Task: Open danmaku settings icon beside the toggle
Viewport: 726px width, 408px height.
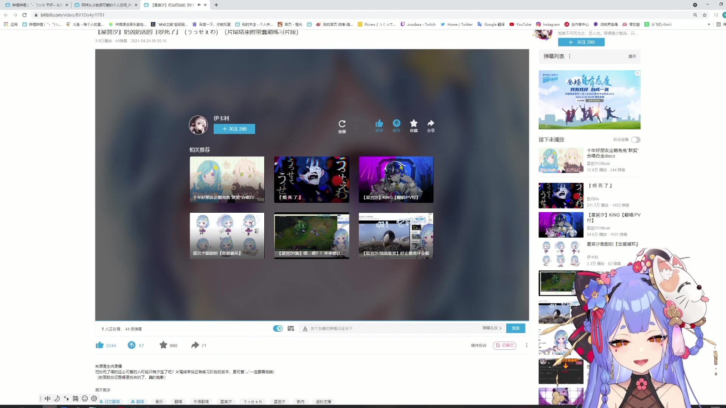Action: tap(291, 329)
